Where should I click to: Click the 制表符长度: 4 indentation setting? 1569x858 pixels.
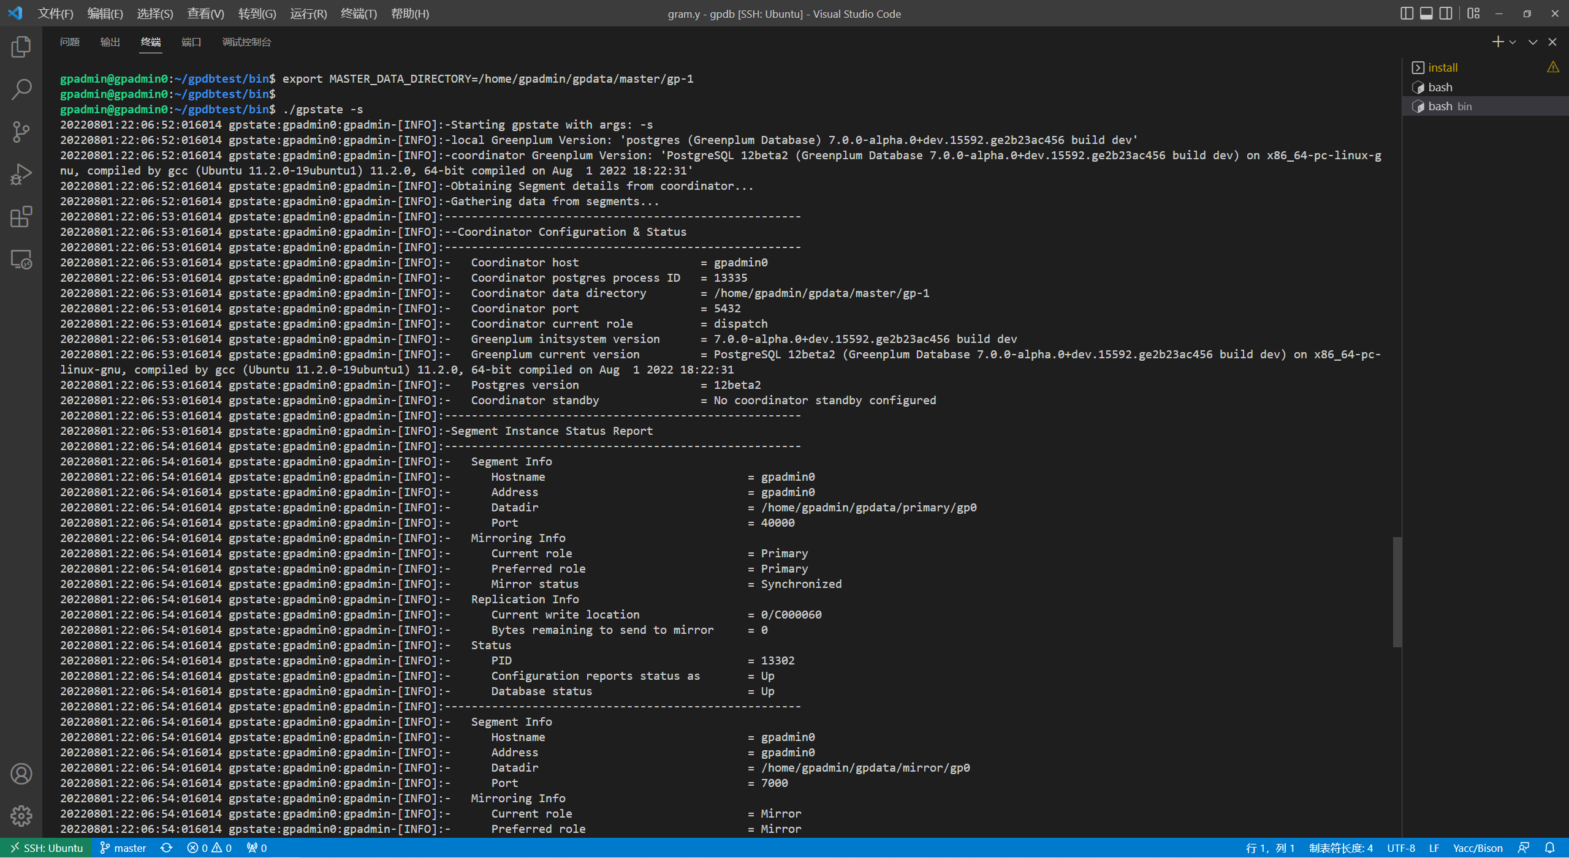pyautogui.click(x=1340, y=848)
